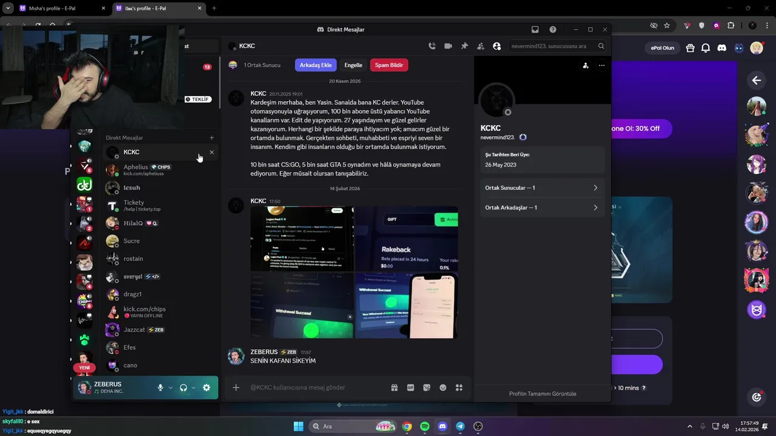Click ePal Olun button
776x436 pixels.
(x=663, y=48)
